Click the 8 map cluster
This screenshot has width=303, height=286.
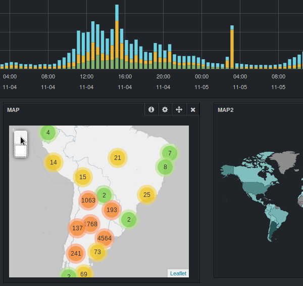165,167
